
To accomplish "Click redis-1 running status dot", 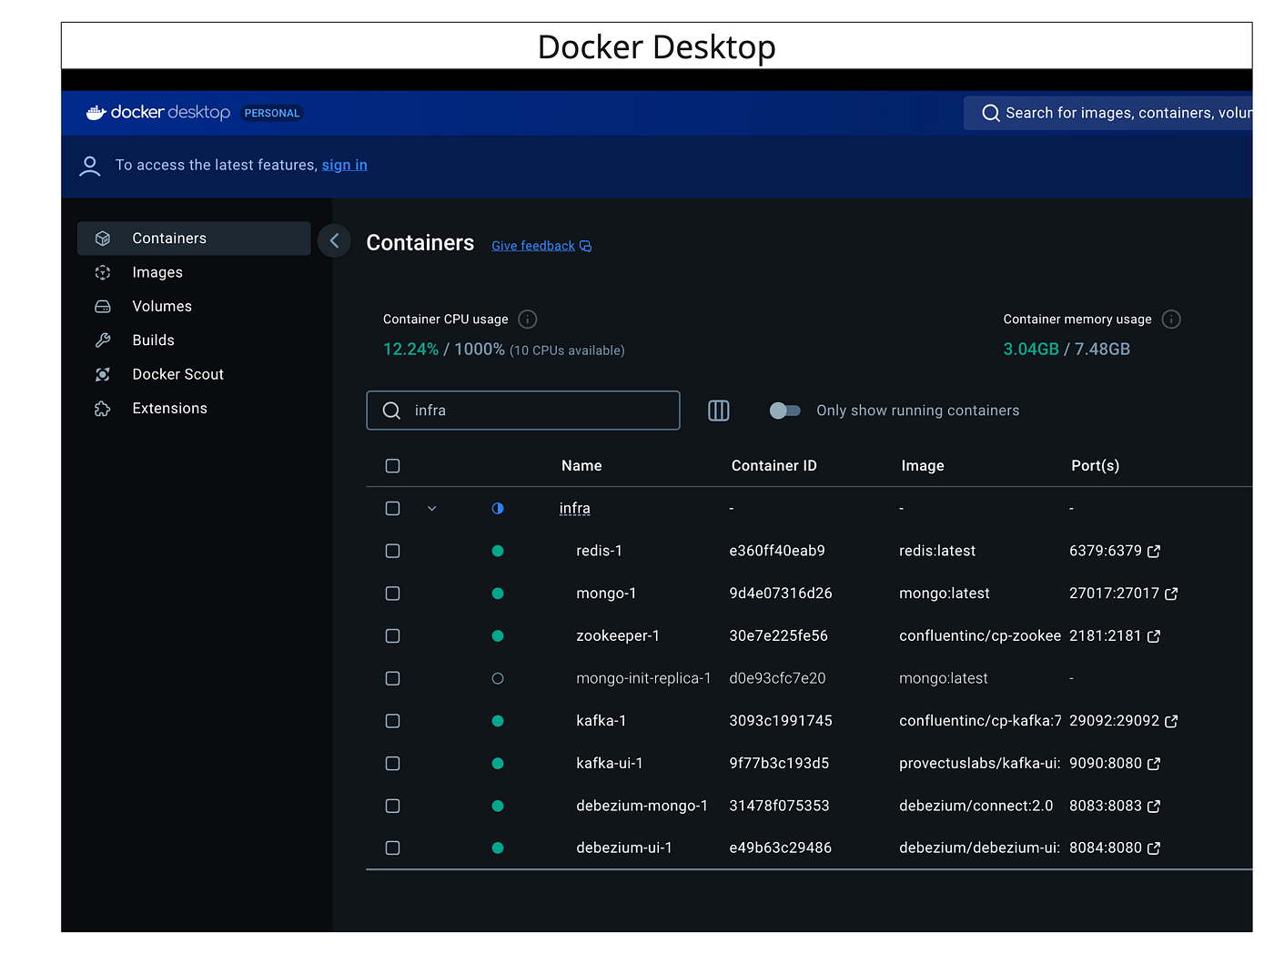I will [x=498, y=551].
